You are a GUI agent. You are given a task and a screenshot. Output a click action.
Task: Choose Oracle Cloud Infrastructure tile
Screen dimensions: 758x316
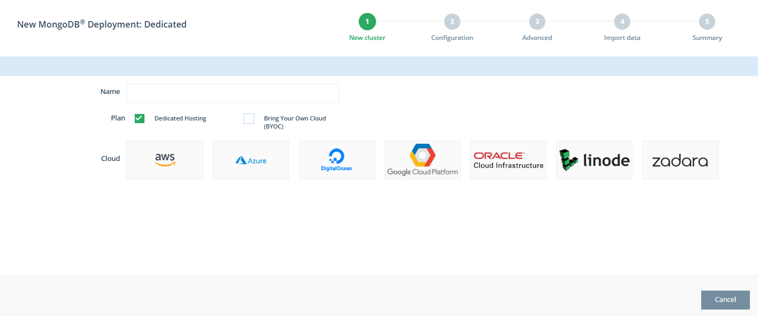pyautogui.click(x=509, y=160)
